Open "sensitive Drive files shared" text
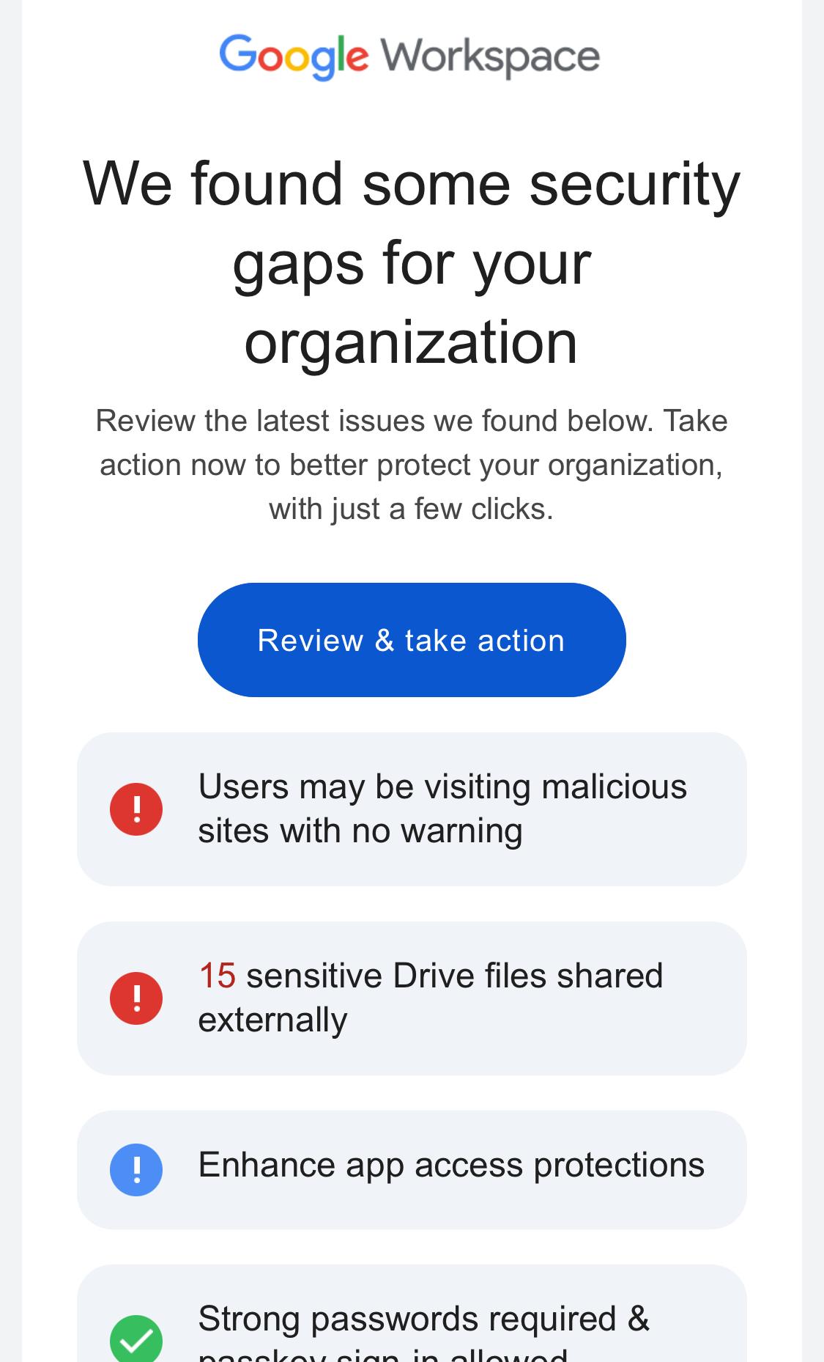This screenshot has width=824, height=1362. (x=454, y=976)
